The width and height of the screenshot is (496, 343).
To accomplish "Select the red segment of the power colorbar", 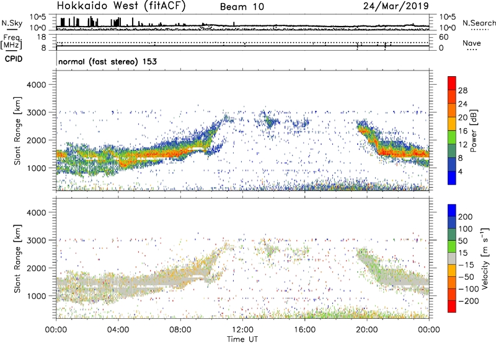I will tap(452, 83).
